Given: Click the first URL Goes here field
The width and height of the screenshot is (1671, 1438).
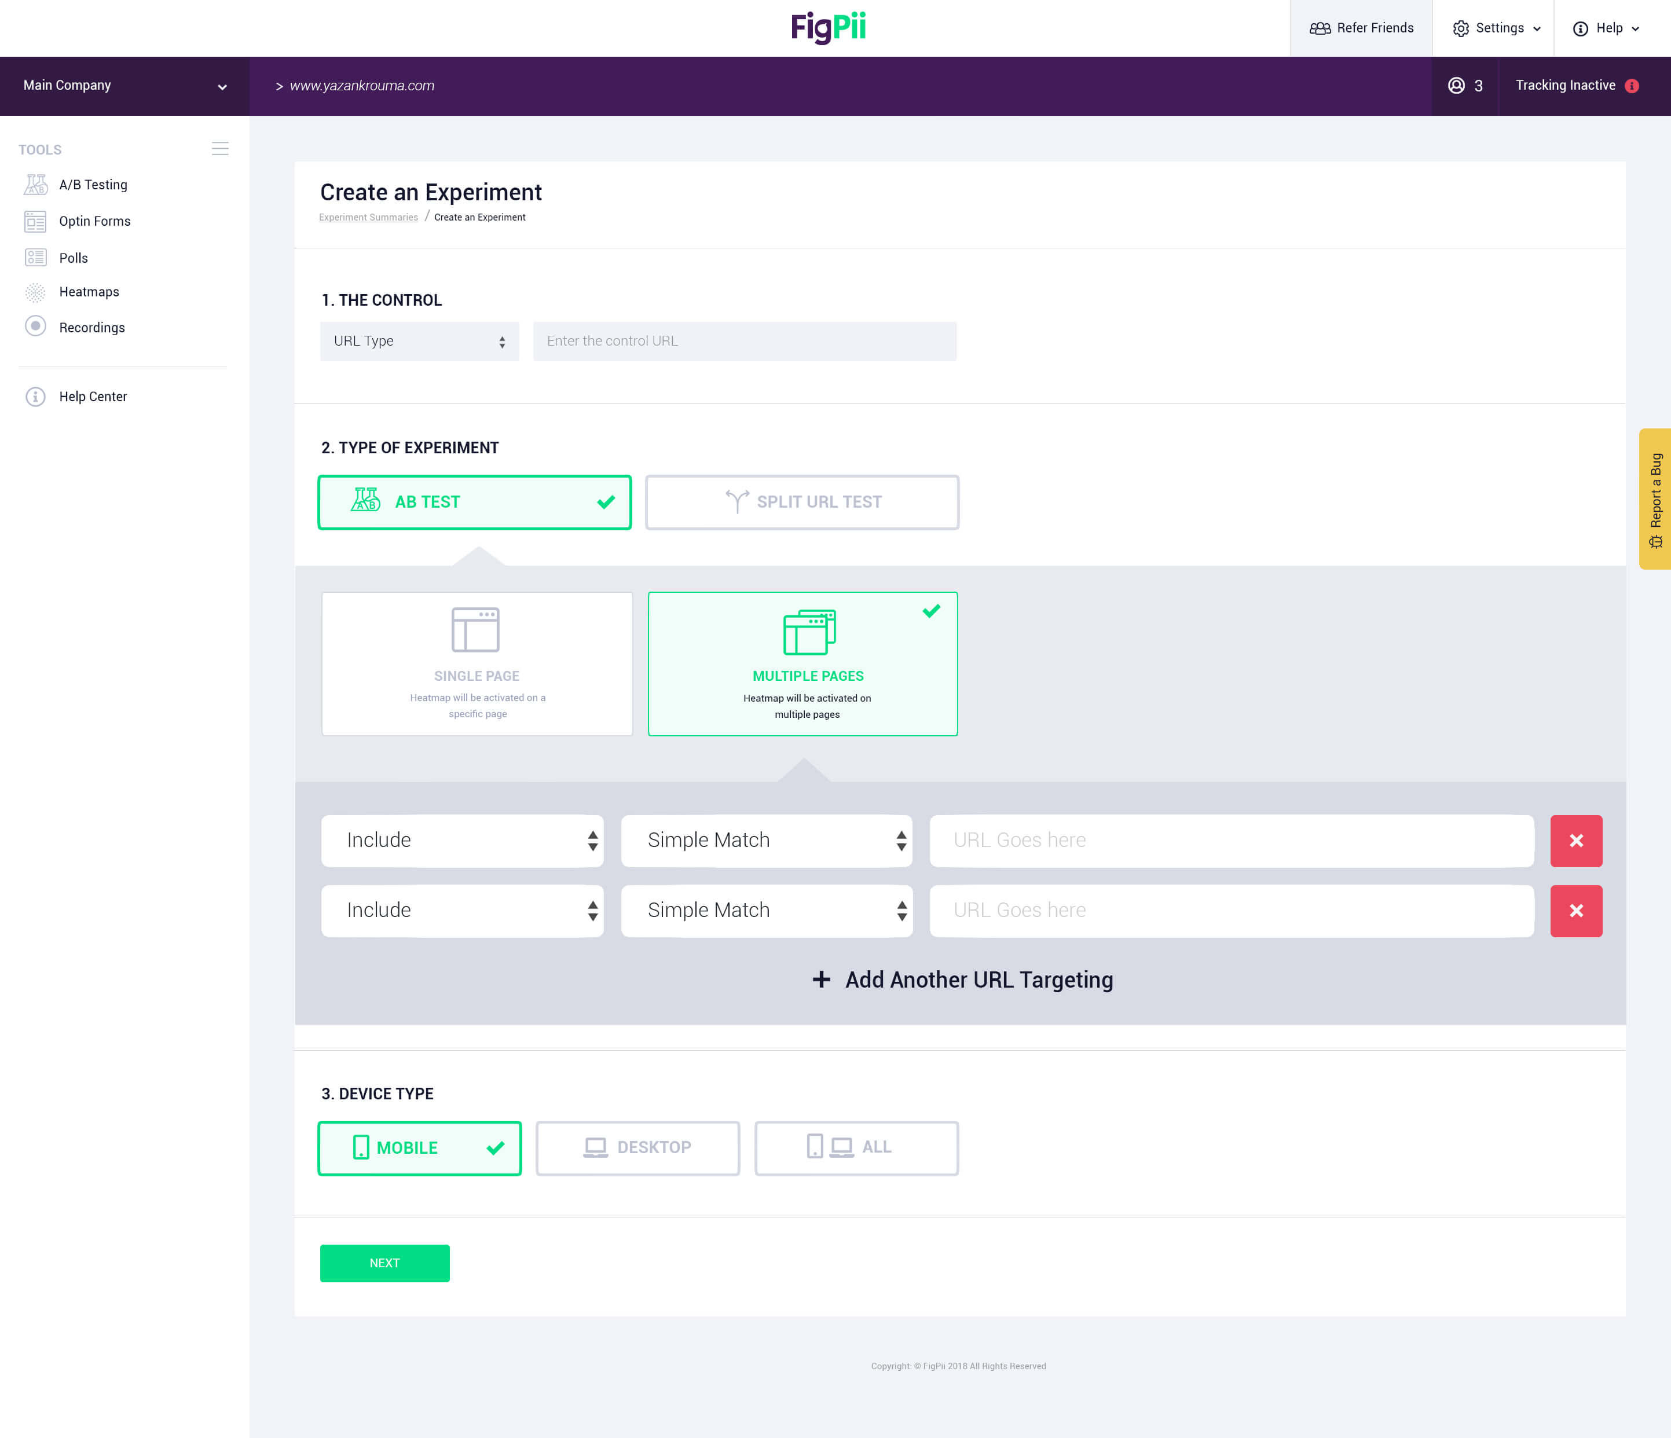Looking at the screenshot, I should pos(1232,841).
